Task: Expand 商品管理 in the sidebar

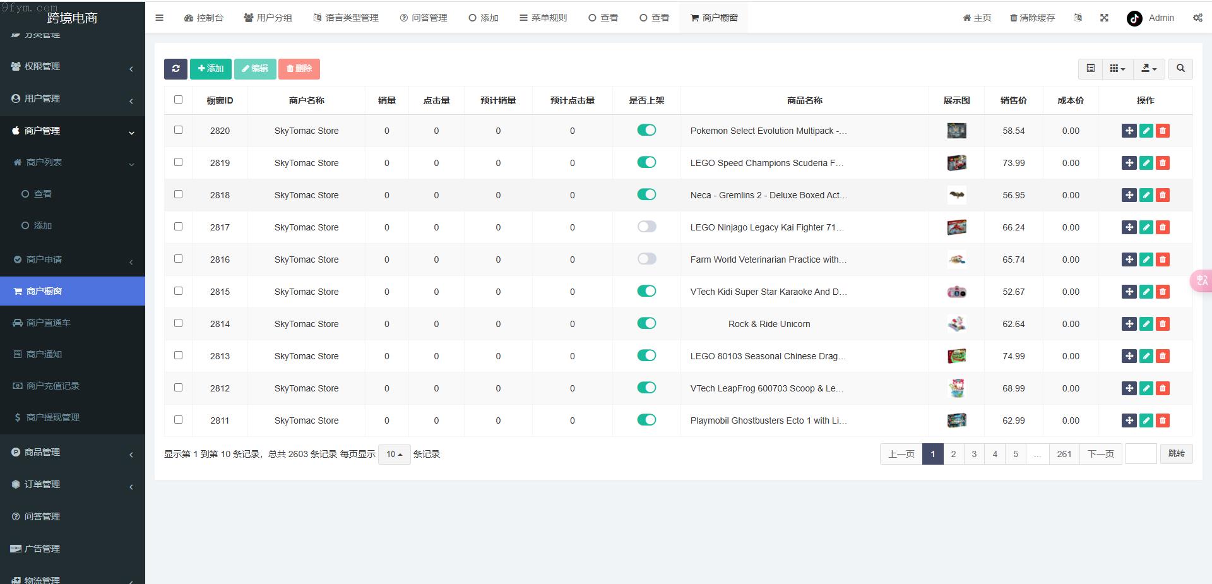Action: pyautogui.click(x=73, y=452)
